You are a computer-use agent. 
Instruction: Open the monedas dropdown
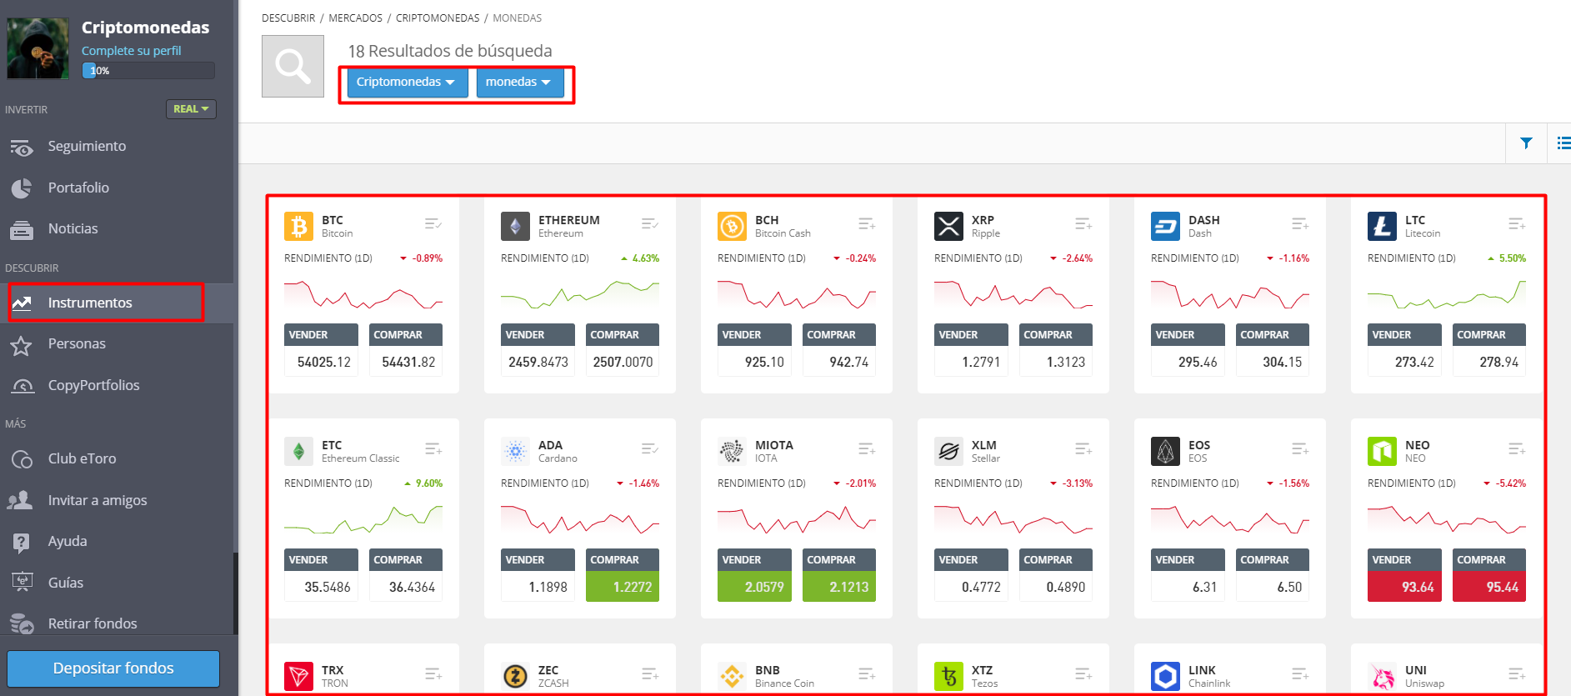tap(519, 82)
